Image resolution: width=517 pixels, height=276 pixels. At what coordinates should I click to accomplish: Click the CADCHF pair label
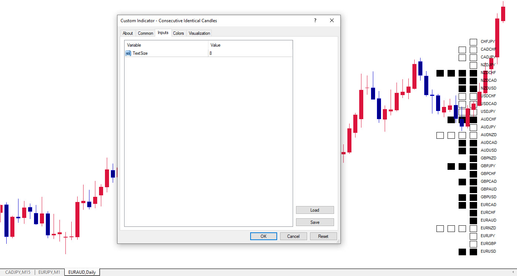pyautogui.click(x=488, y=49)
